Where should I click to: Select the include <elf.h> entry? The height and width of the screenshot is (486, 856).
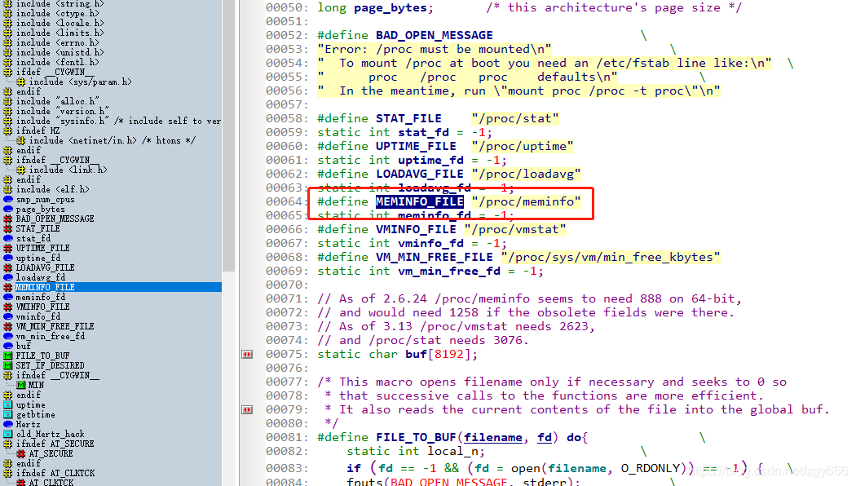[x=52, y=189]
